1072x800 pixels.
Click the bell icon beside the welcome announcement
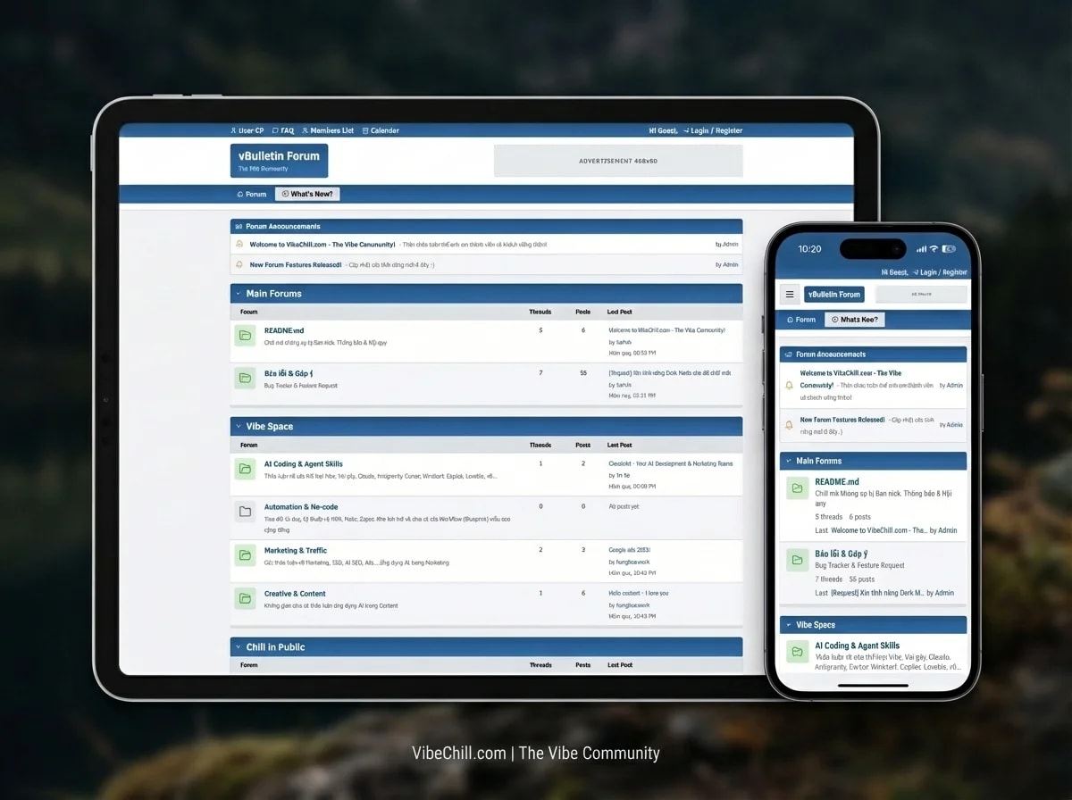[239, 244]
